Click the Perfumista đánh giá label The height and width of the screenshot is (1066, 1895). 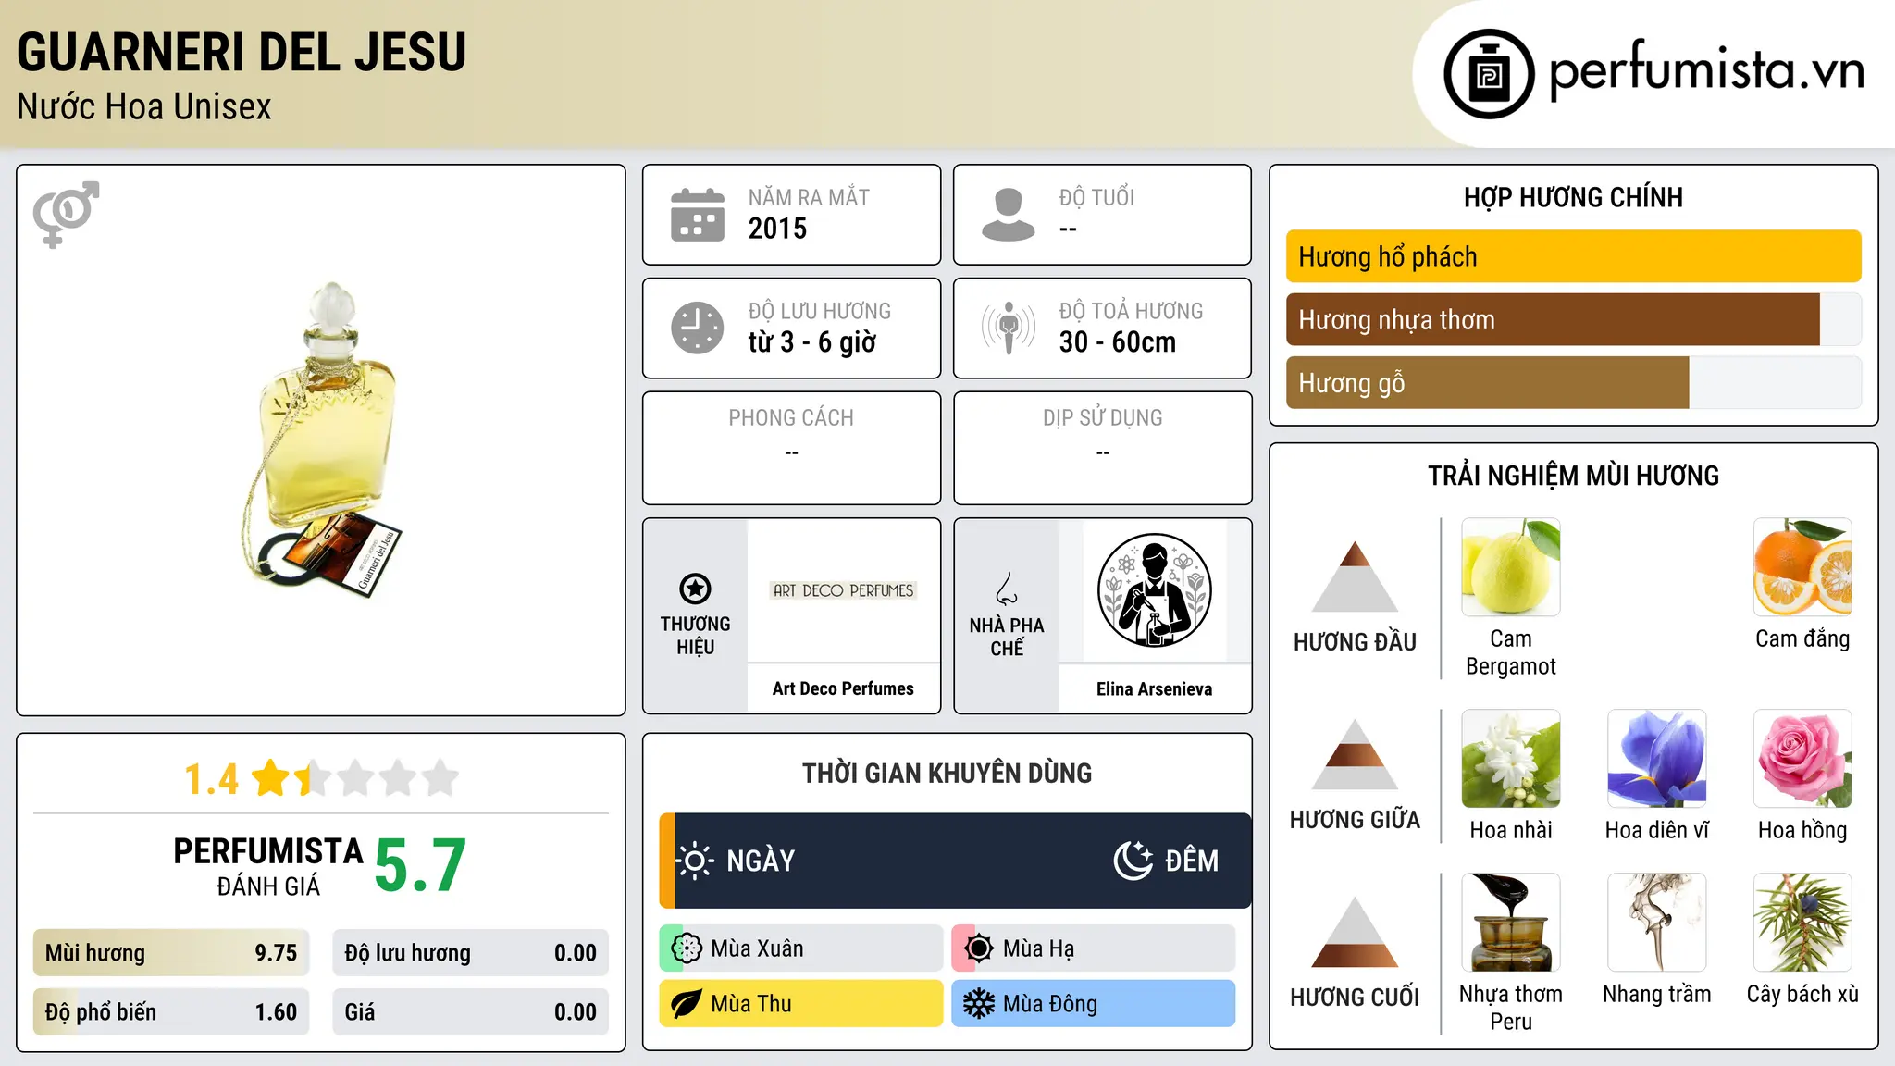(x=268, y=866)
